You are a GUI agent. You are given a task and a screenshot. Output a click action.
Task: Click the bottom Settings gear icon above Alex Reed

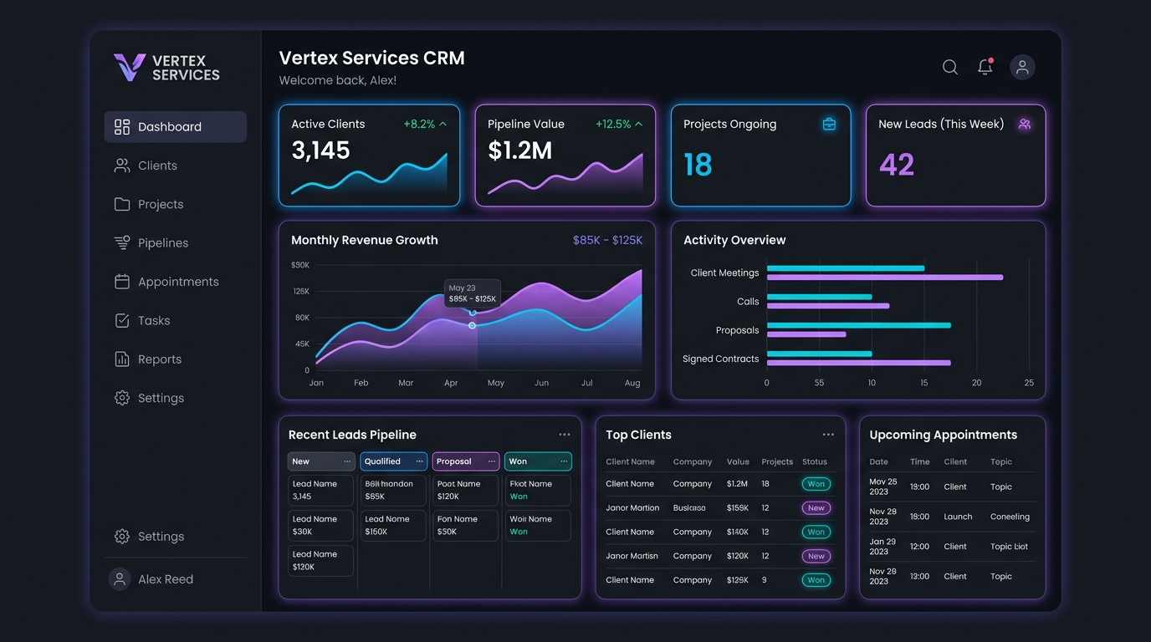tap(122, 537)
